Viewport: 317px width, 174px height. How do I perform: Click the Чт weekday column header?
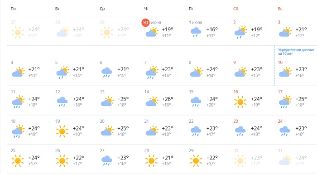point(146,9)
